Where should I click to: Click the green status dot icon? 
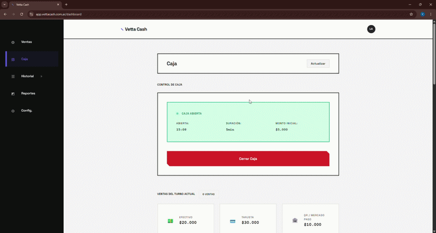coord(178,114)
